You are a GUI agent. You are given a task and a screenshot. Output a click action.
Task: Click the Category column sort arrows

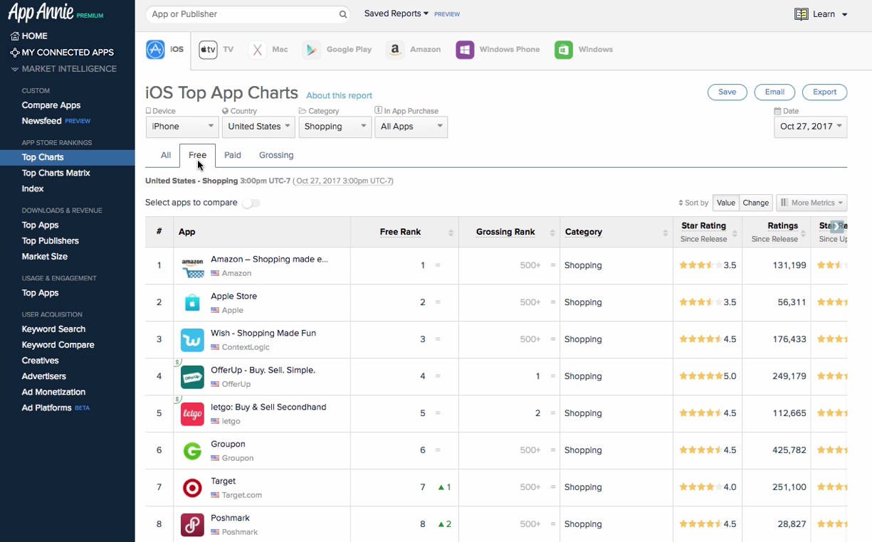pos(666,233)
